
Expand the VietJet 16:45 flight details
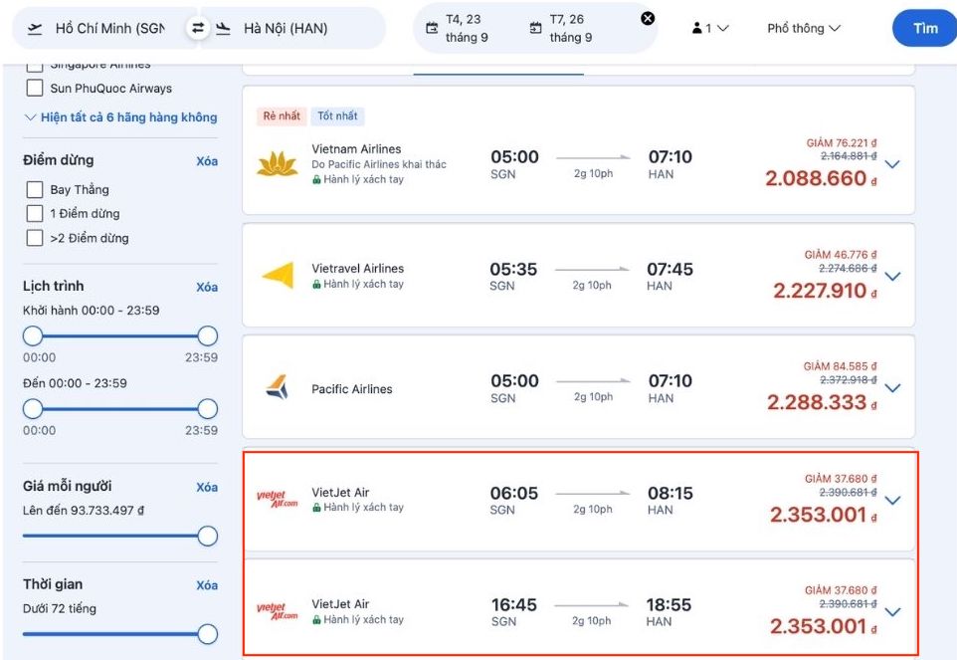click(892, 612)
